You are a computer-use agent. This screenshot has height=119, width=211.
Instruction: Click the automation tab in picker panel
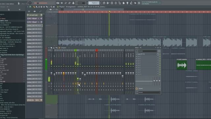[40, 12]
